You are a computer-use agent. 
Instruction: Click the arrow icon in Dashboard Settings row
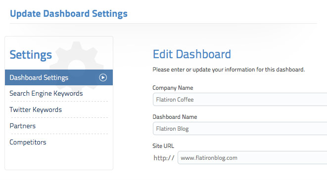point(103,77)
